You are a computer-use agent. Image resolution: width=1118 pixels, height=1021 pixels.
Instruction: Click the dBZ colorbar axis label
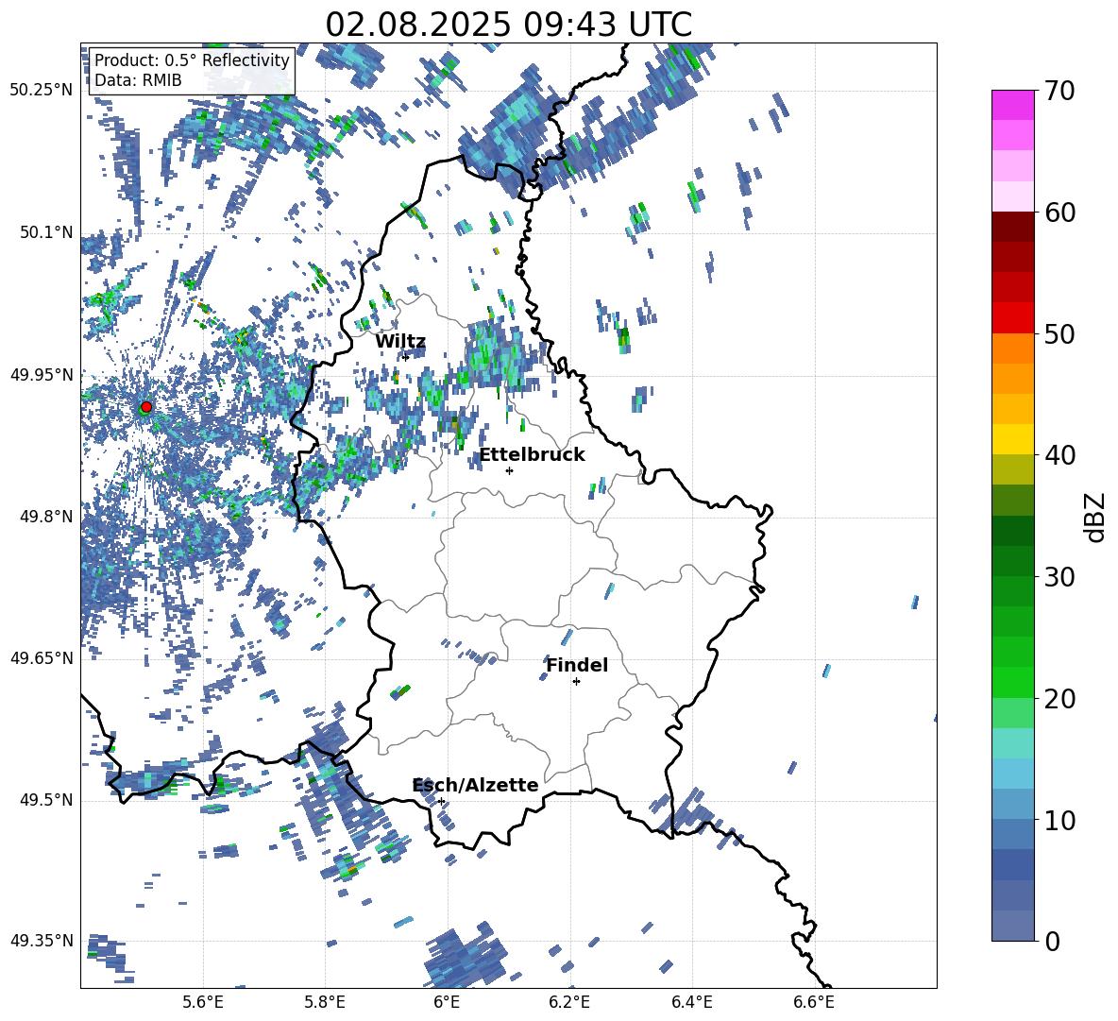(1095, 517)
